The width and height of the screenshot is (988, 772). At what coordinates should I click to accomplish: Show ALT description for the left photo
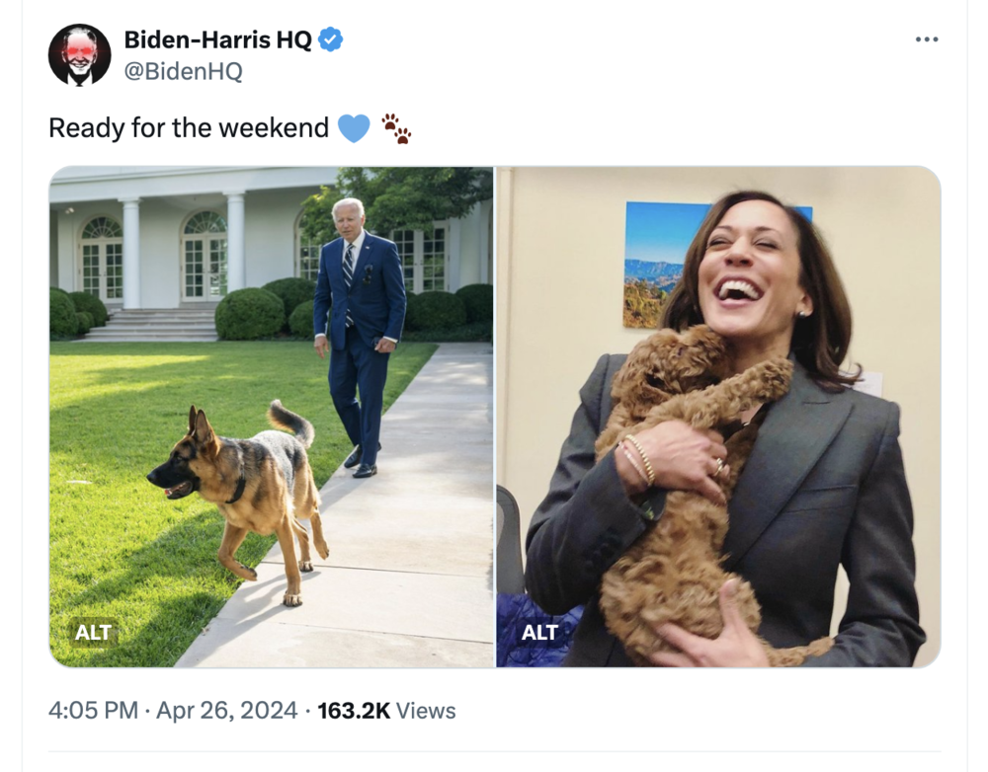(x=94, y=632)
